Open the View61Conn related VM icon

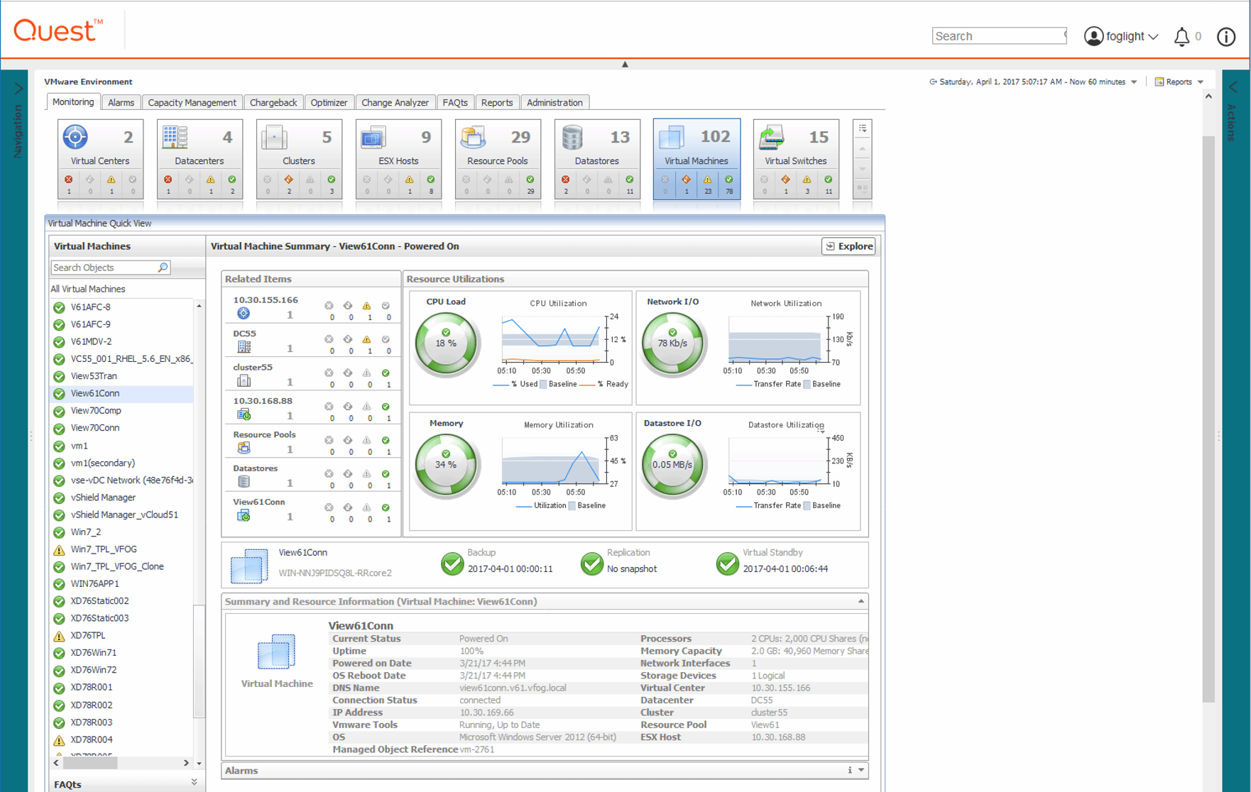tap(244, 515)
